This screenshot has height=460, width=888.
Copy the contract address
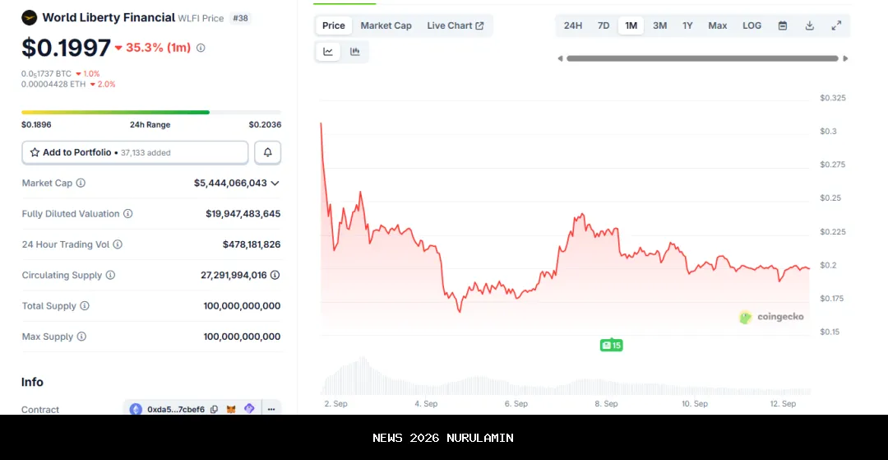pyautogui.click(x=215, y=409)
